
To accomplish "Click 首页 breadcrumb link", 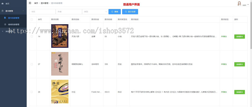I will [x=36, y=3].
